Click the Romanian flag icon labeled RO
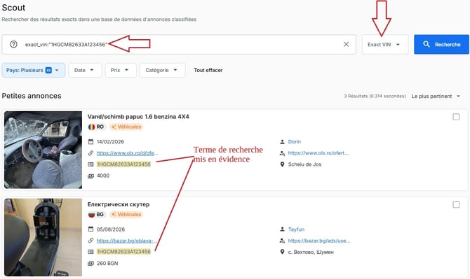470x279 pixels. click(x=91, y=127)
